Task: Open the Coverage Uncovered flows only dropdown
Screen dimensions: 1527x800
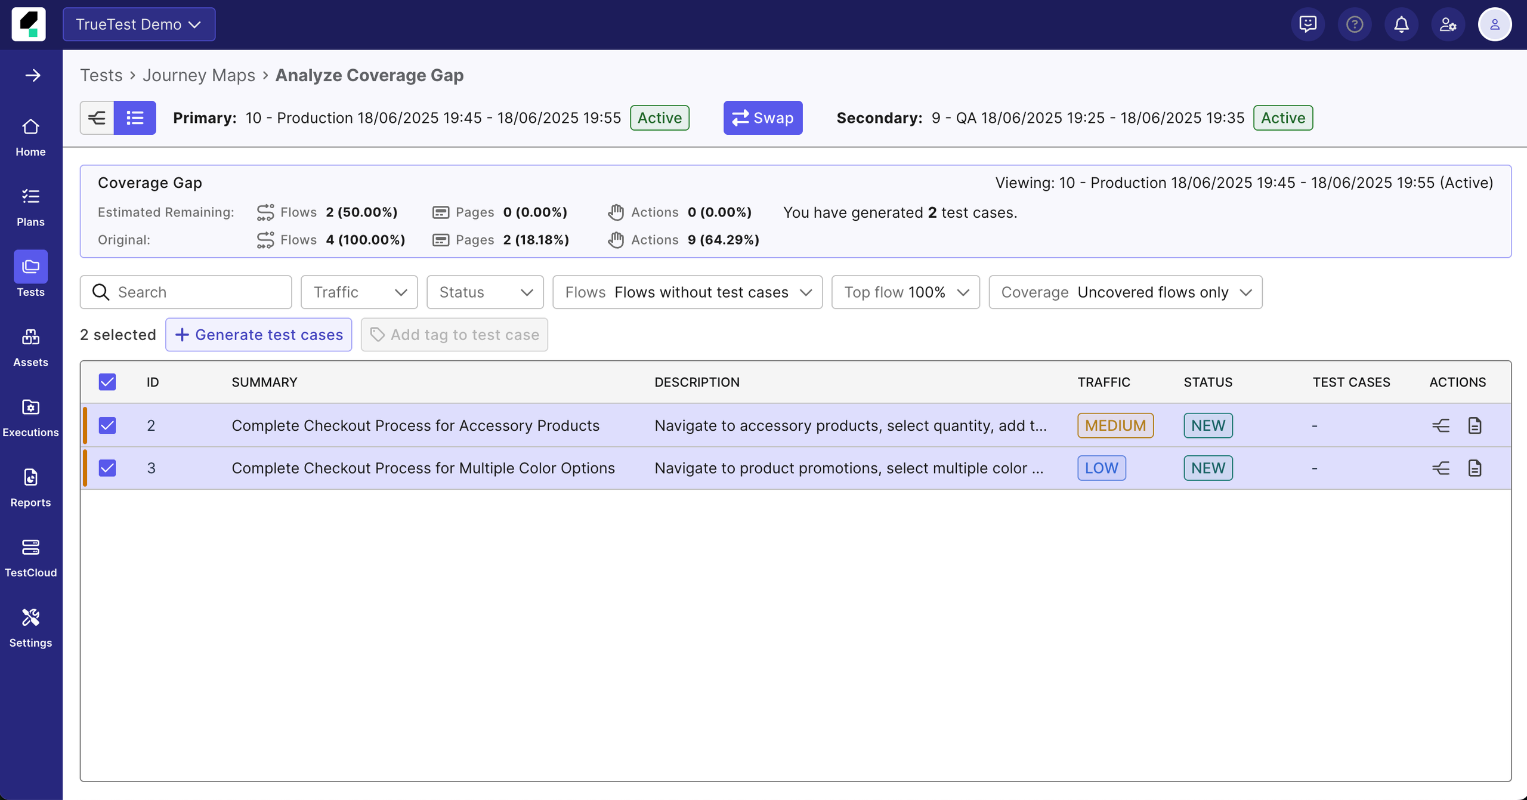Action: tap(1126, 292)
